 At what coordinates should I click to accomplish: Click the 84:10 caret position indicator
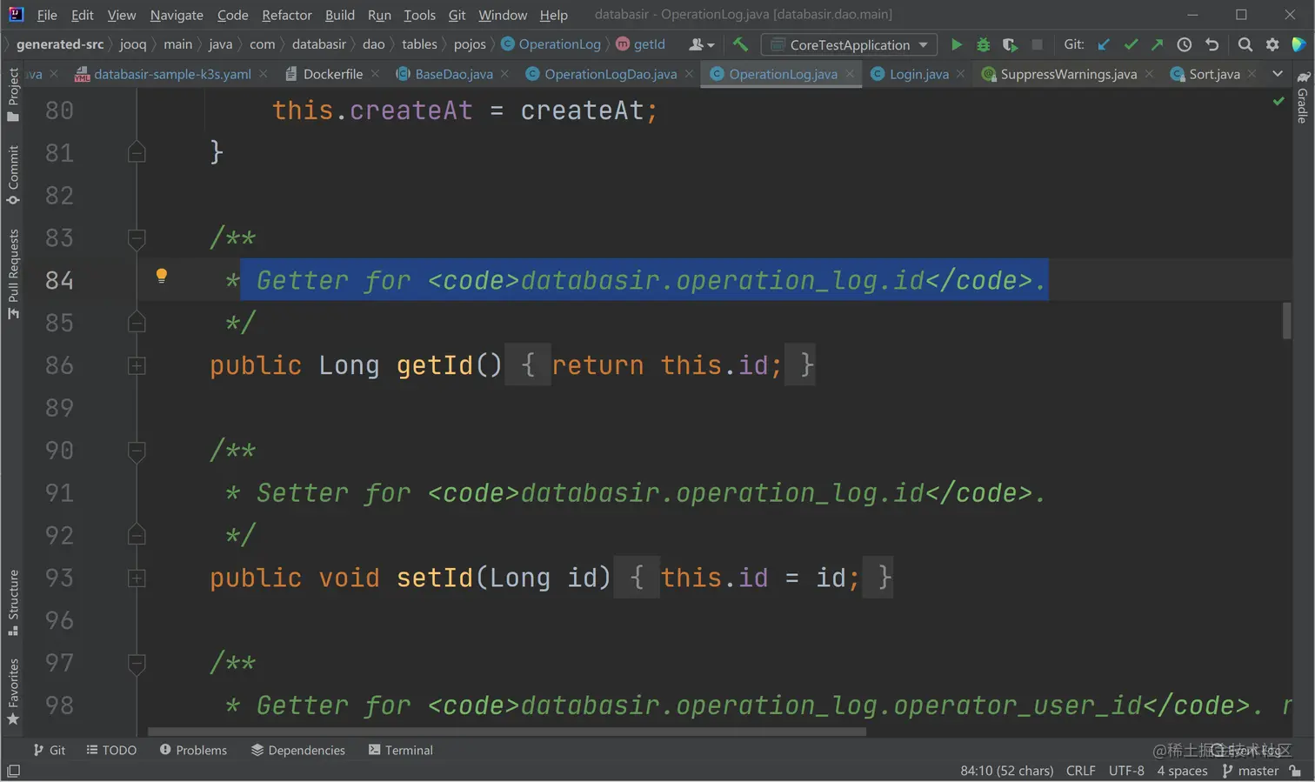point(1007,771)
